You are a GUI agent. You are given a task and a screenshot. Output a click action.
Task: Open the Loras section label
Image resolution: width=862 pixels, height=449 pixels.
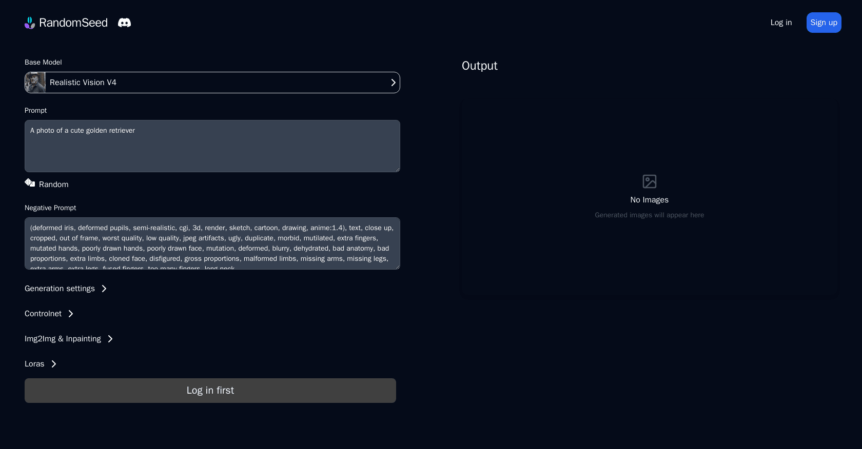tap(34, 364)
